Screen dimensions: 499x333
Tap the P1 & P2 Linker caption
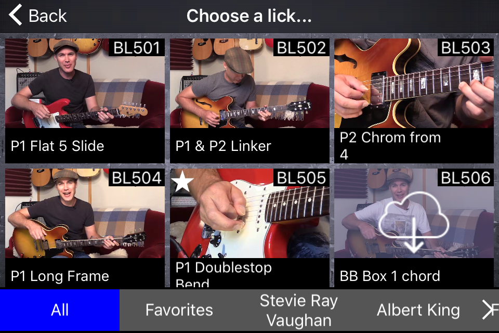tap(223, 146)
